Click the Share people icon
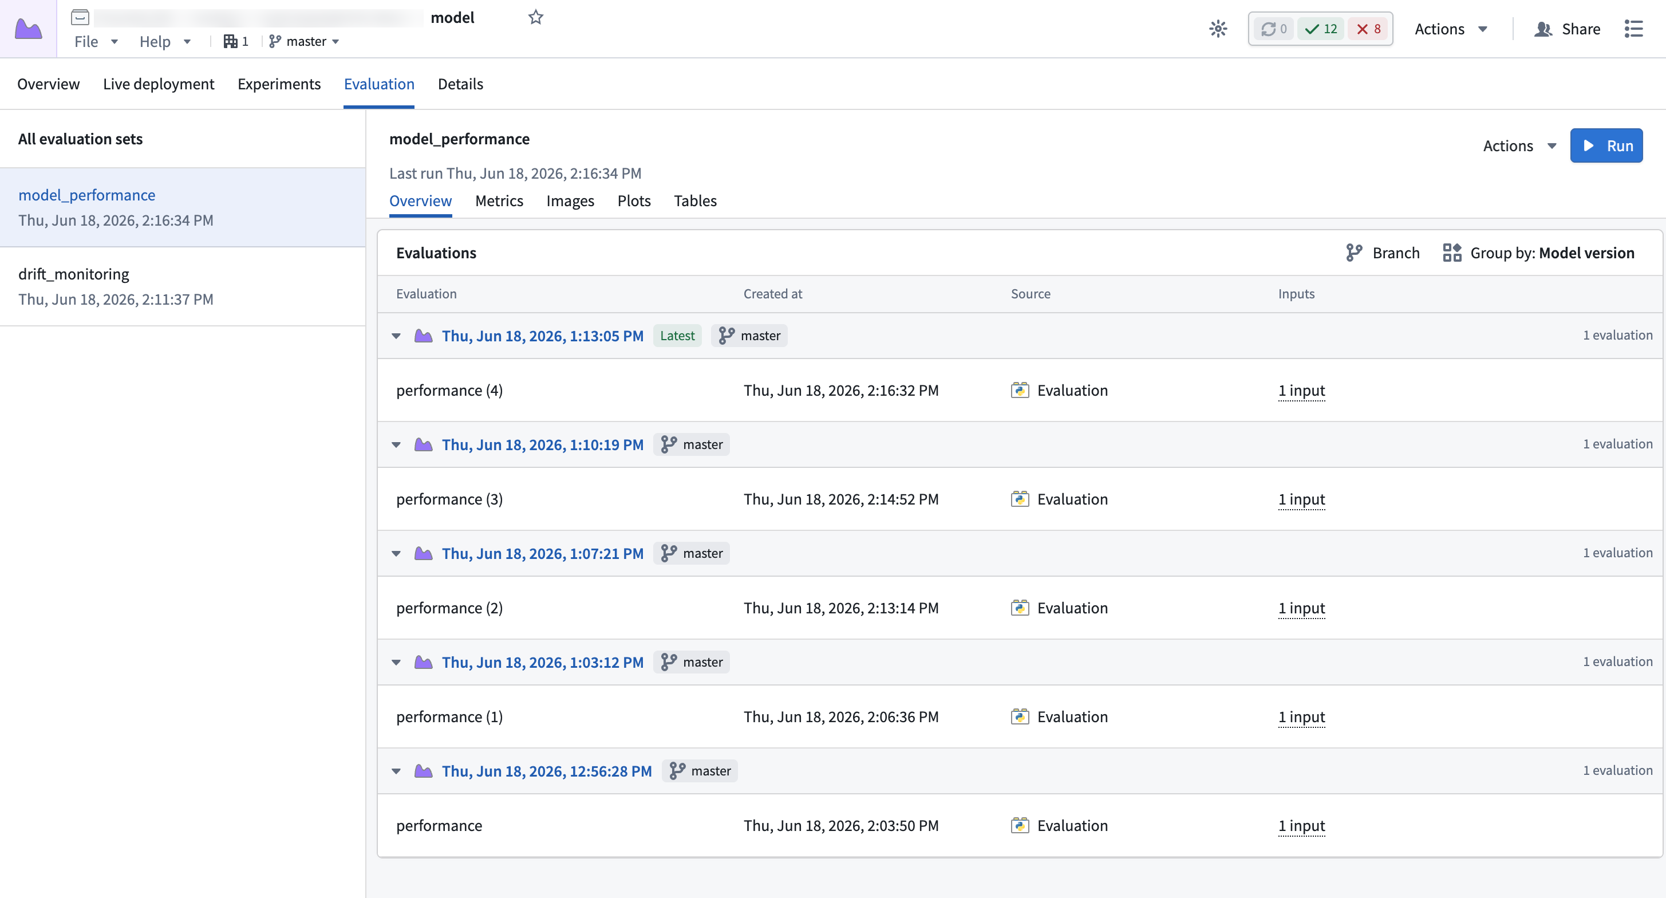1666x898 pixels. tap(1543, 29)
